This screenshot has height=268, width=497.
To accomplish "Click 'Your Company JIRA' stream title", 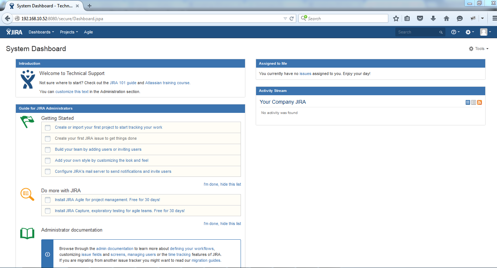I will pyautogui.click(x=283, y=102).
